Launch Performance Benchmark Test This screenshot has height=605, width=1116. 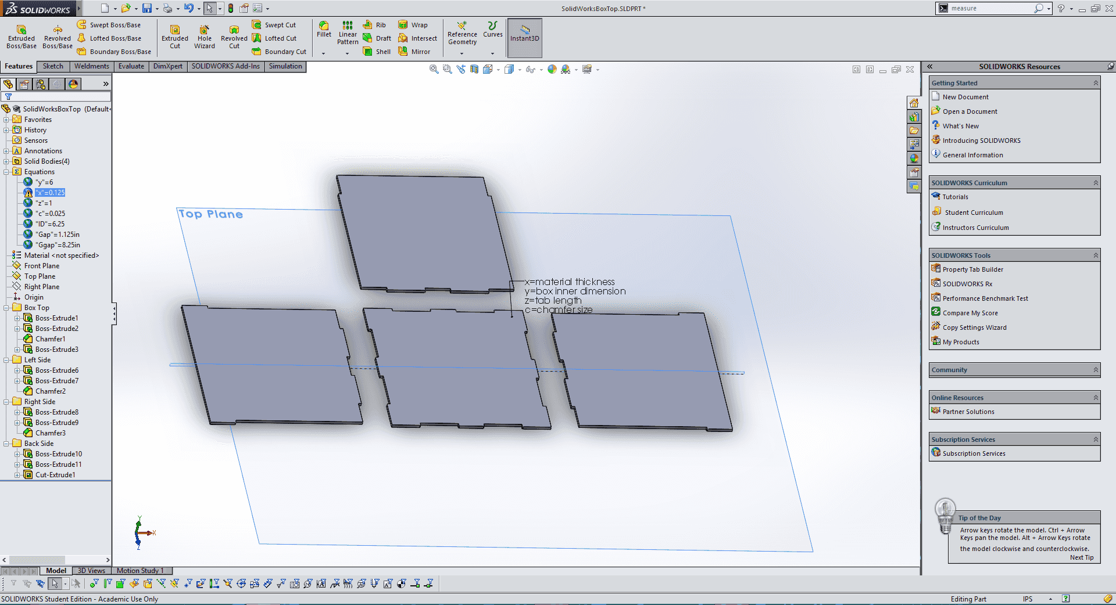tap(985, 298)
